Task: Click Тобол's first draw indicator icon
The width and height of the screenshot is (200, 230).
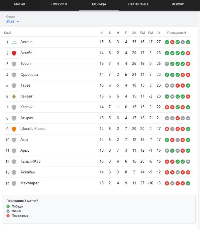Action: 167,64
